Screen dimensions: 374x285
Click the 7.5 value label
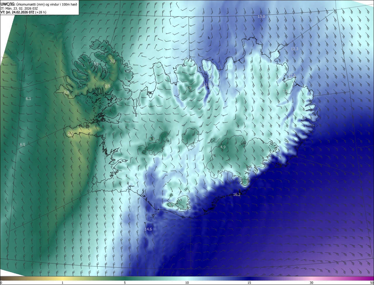96,64
